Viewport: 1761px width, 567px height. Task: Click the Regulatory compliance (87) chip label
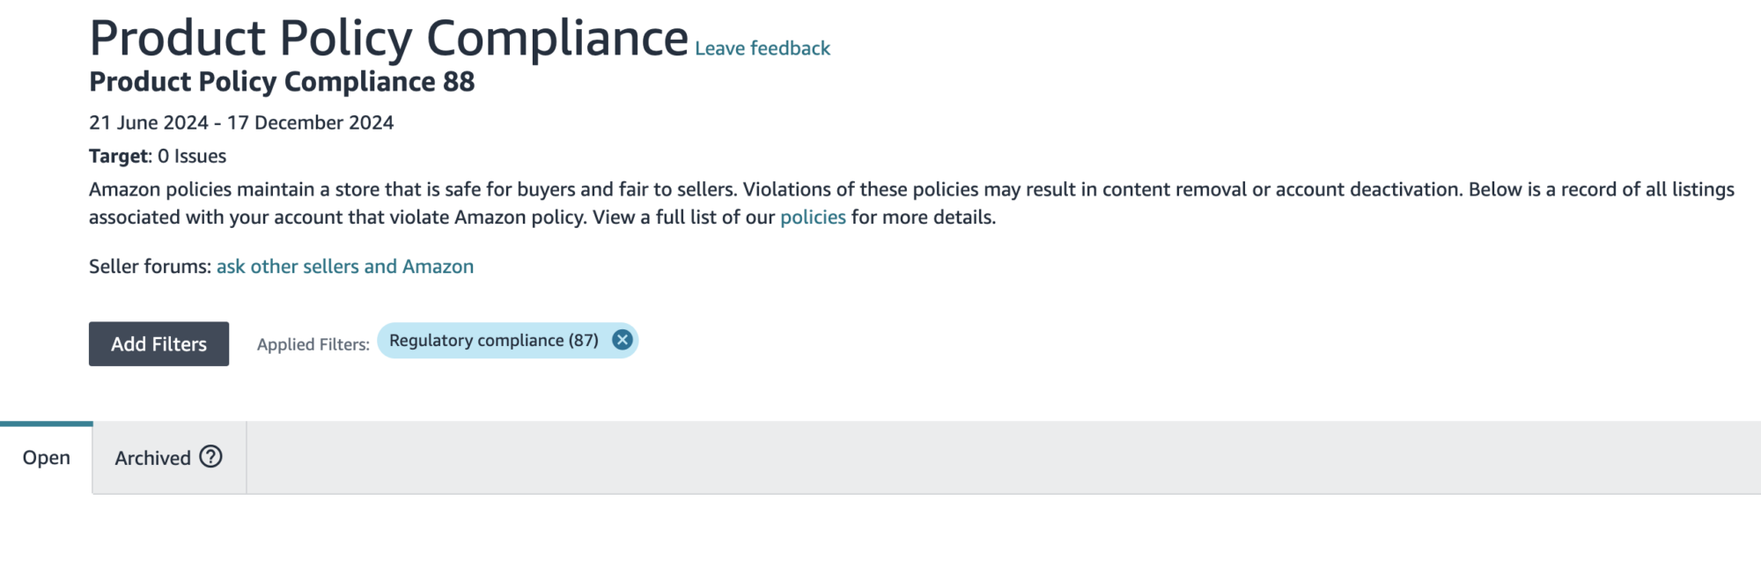click(x=493, y=341)
